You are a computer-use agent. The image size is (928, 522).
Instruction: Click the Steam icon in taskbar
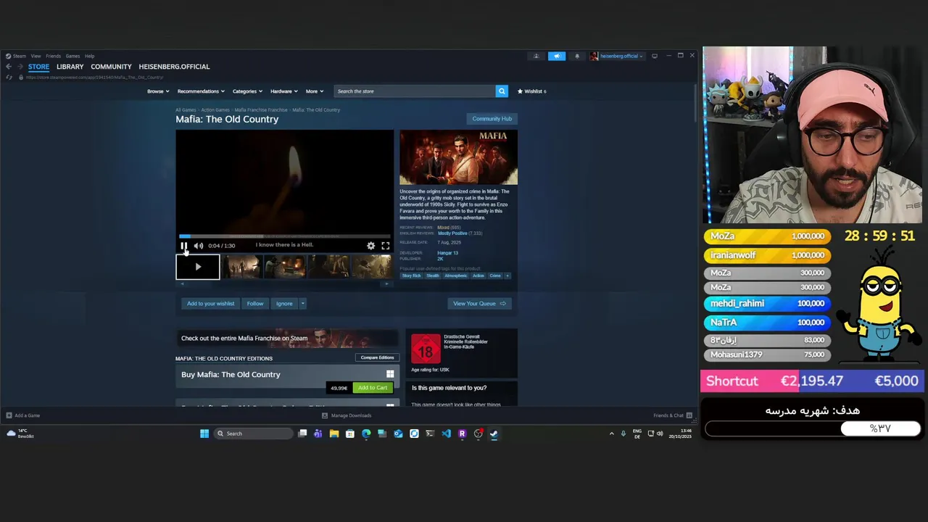[x=494, y=434]
